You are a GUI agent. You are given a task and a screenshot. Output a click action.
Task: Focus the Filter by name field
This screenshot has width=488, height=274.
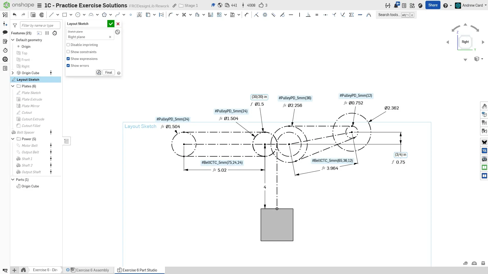pos(40,25)
